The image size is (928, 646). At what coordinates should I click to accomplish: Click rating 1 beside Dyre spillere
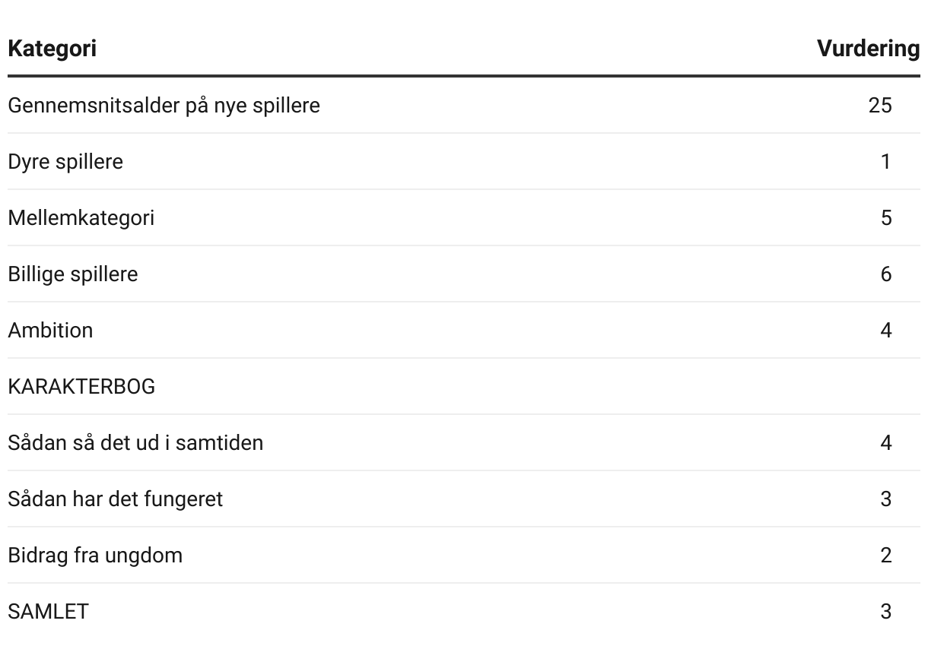pyautogui.click(x=885, y=162)
